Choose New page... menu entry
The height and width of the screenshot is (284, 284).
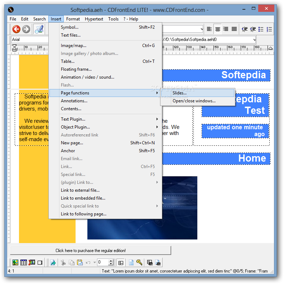pos(105,143)
